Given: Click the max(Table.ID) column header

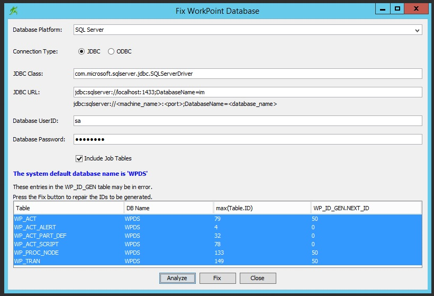Looking at the screenshot, I should pos(261,208).
